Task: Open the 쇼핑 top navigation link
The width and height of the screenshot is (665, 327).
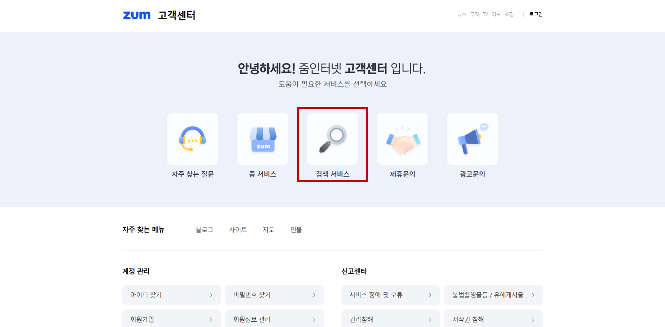Action: (x=509, y=14)
